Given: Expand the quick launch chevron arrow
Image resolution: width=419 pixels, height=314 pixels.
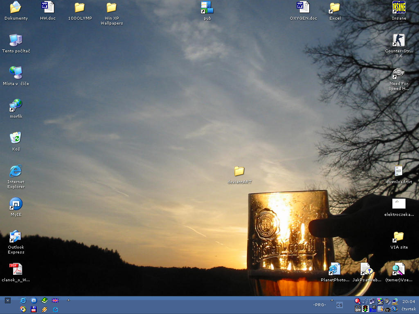Looking at the screenshot, I should (68, 300).
